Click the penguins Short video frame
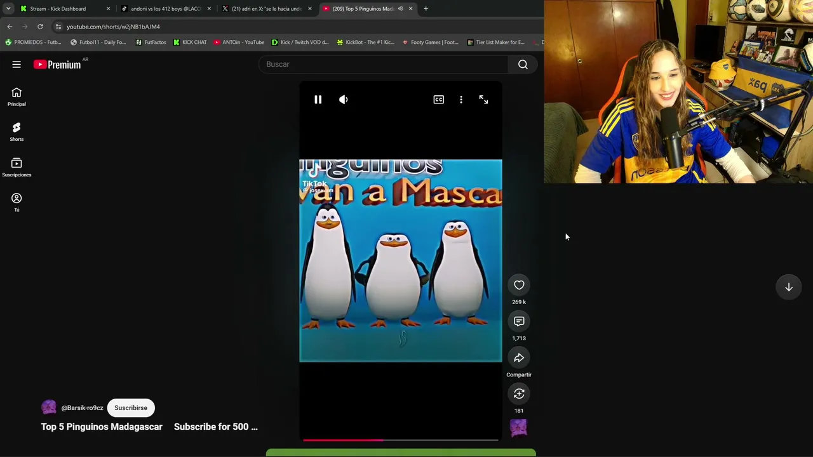The height and width of the screenshot is (457, 813). pos(401,261)
